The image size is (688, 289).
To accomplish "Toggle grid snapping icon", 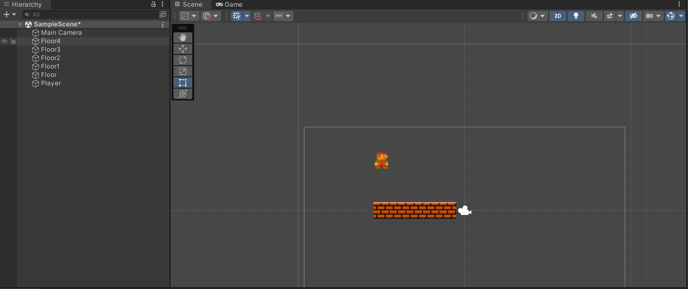I will pyautogui.click(x=258, y=16).
